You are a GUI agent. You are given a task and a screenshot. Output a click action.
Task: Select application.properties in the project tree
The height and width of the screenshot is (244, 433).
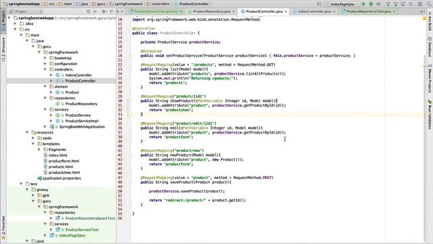click(x=62, y=178)
